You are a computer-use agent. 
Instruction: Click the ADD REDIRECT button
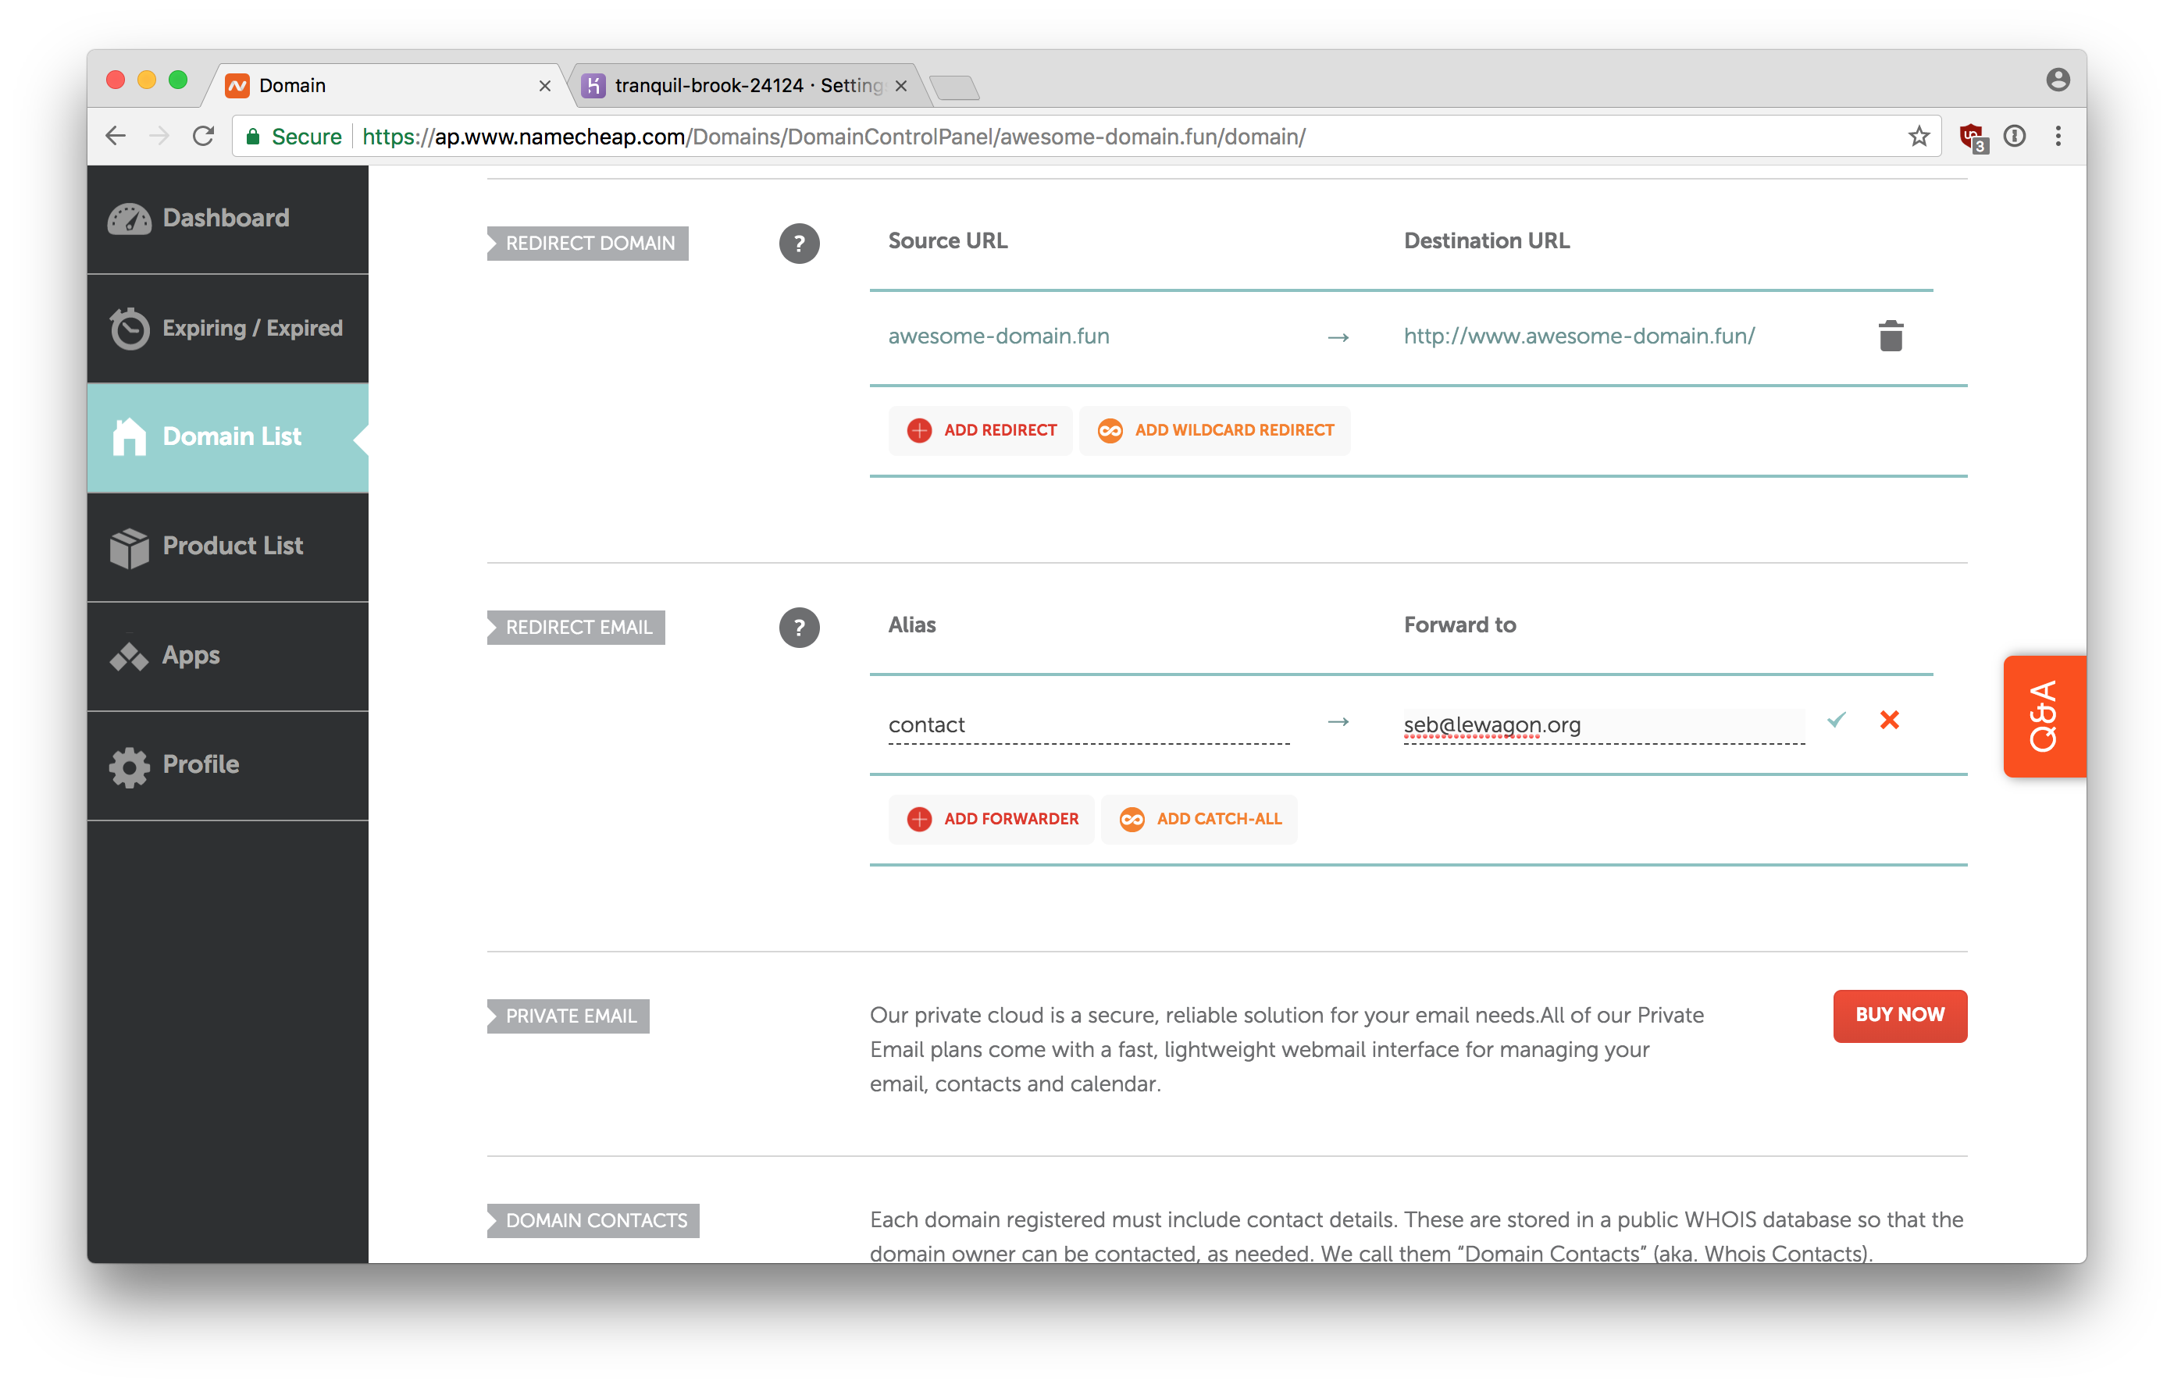click(982, 430)
